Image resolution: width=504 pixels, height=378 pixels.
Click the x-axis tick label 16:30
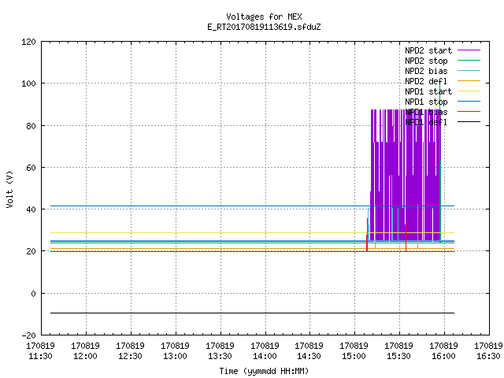point(488,356)
